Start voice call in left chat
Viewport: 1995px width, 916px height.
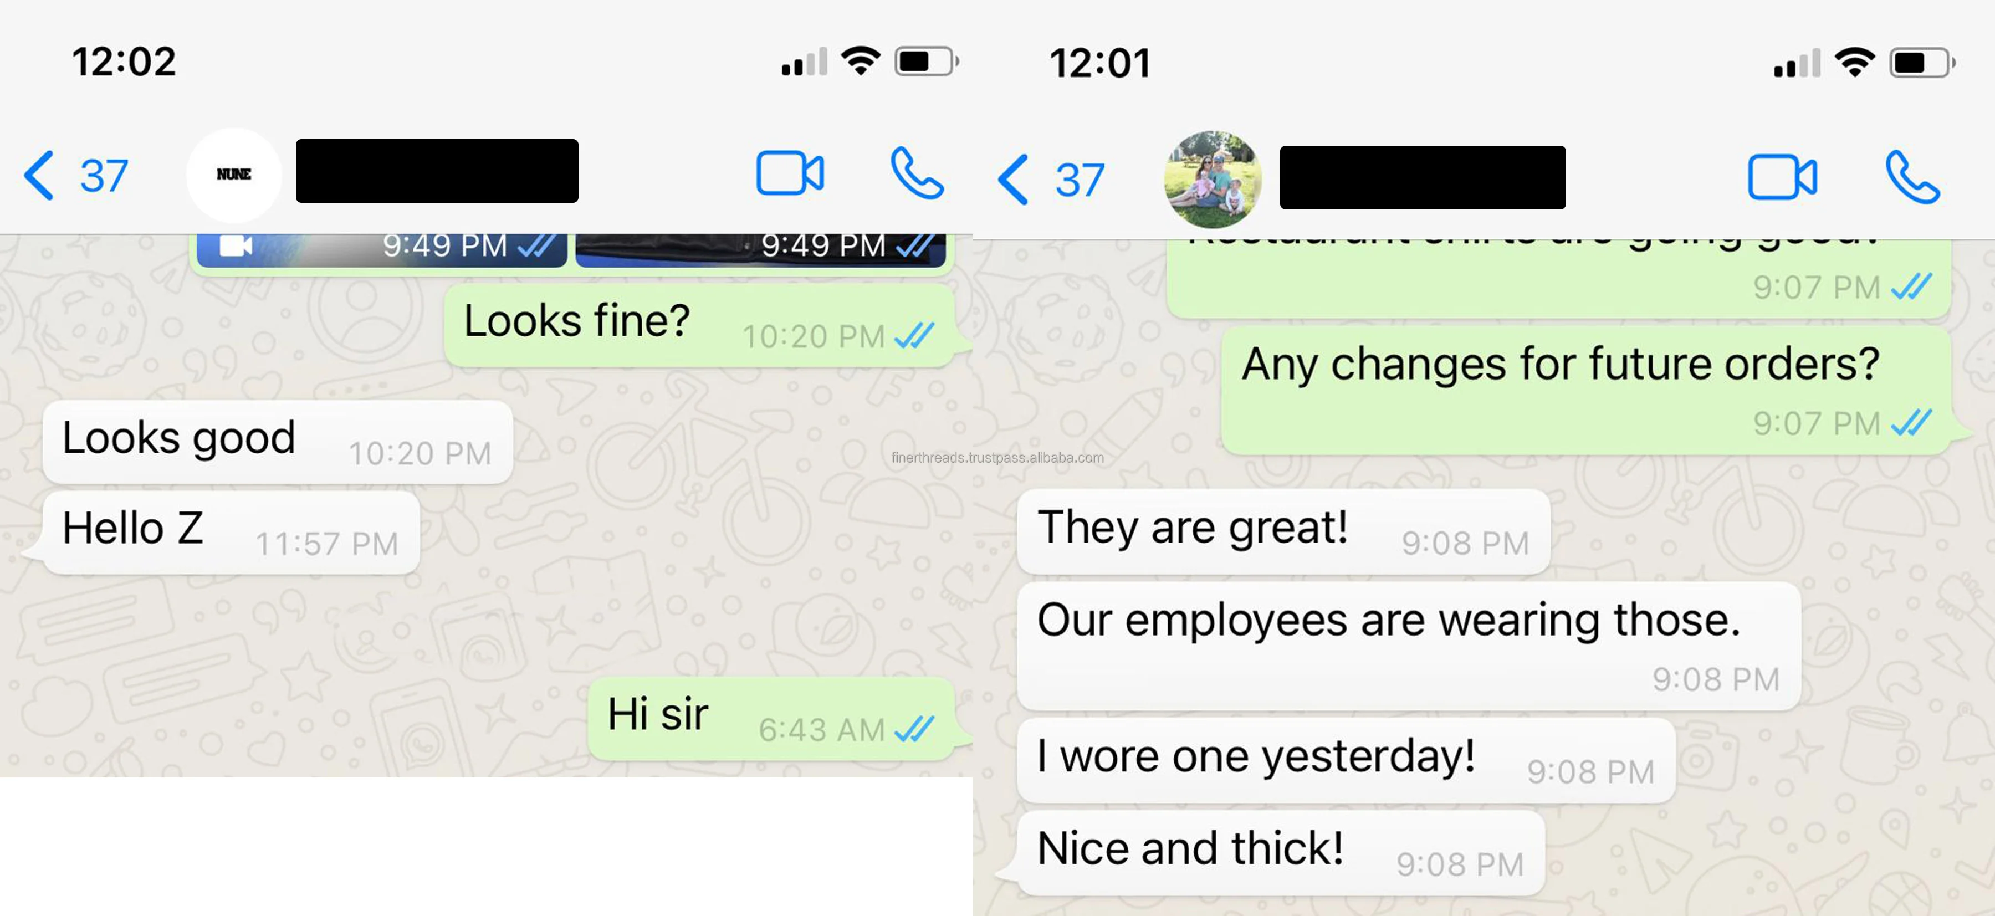point(917,173)
